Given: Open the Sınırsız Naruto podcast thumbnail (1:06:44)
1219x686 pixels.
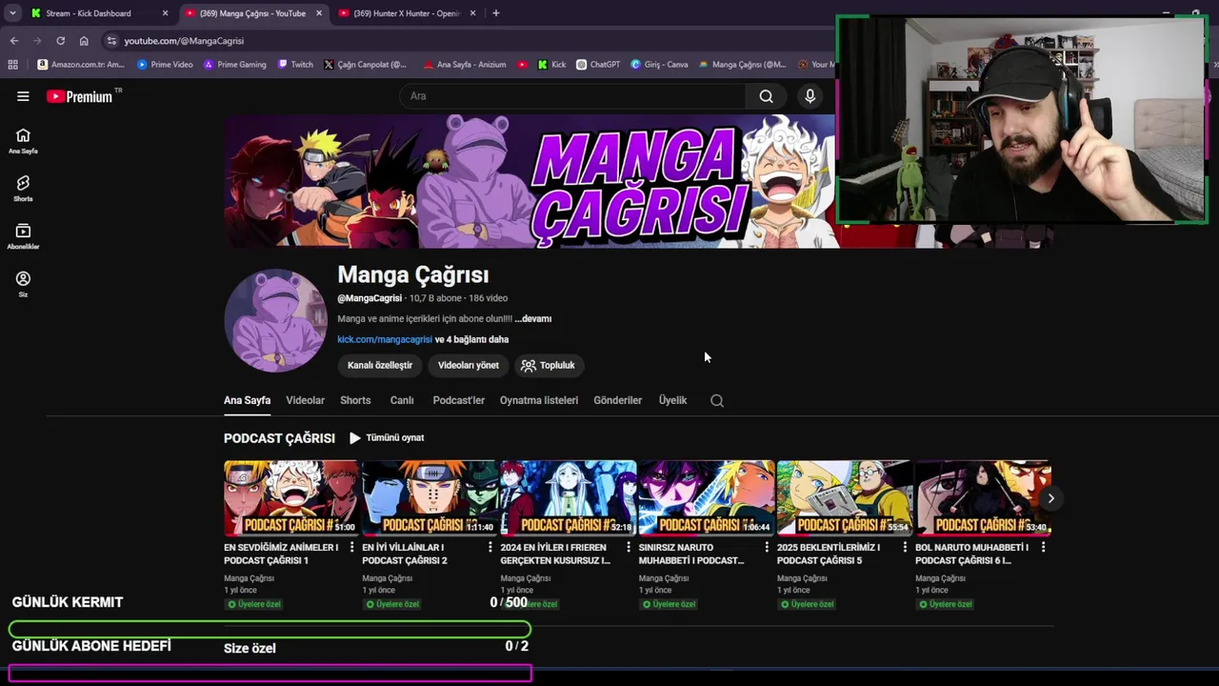Looking at the screenshot, I should (x=706, y=498).
